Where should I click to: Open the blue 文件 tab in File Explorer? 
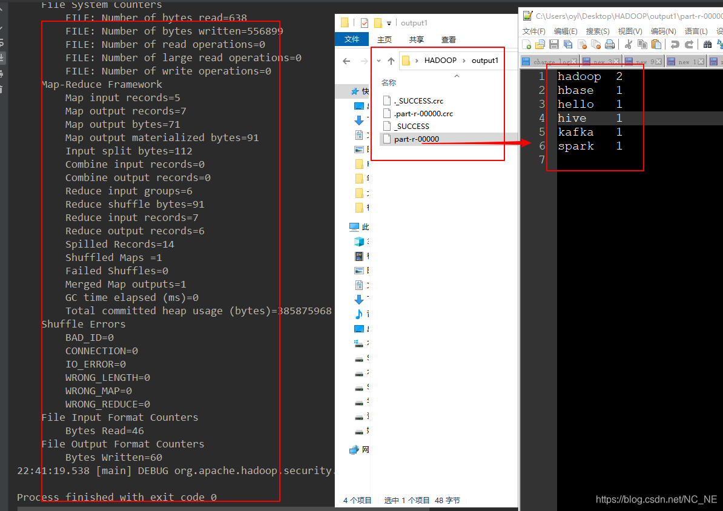pyautogui.click(x=352, y=40)
